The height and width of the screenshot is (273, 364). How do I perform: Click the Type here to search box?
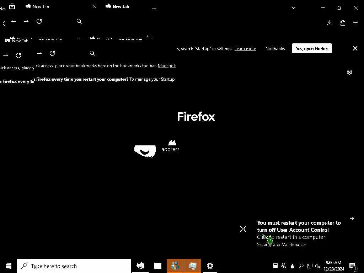(74, 266)
